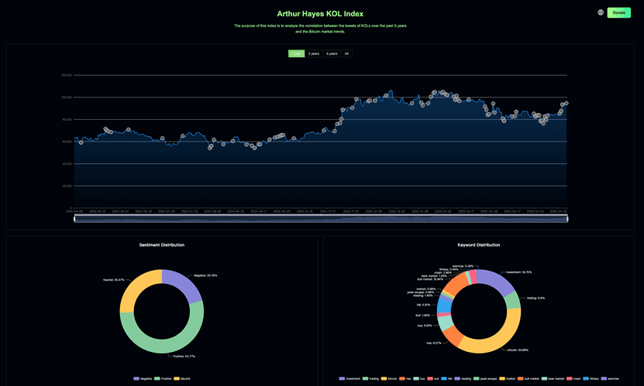This screenshot has height=386, width=644.
Task: Click the first tweet marker near 2024-04-29
Action: click(x=81, y=142)
